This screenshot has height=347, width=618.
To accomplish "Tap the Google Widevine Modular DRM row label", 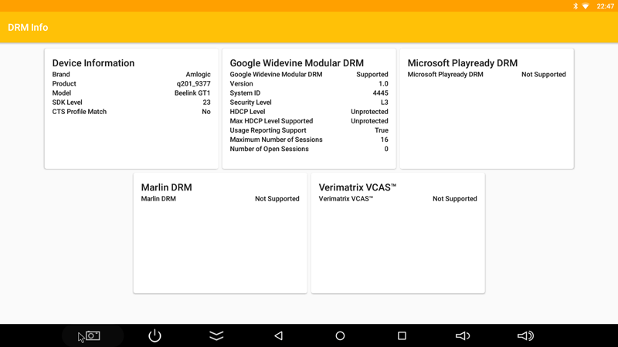I will coord(276,74).
